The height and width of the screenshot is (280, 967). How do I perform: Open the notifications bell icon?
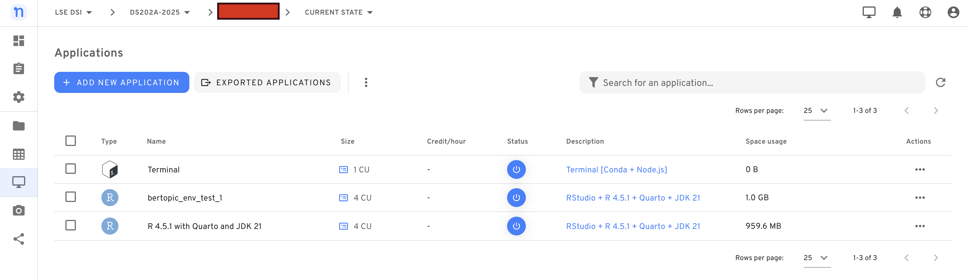tap(897, 12)
